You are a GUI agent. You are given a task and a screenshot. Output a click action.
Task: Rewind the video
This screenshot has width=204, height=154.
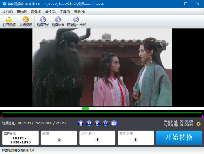coord(89,123)
